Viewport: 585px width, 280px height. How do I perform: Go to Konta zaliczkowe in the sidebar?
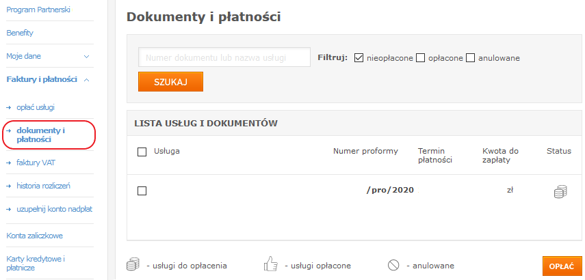[35, 236]
